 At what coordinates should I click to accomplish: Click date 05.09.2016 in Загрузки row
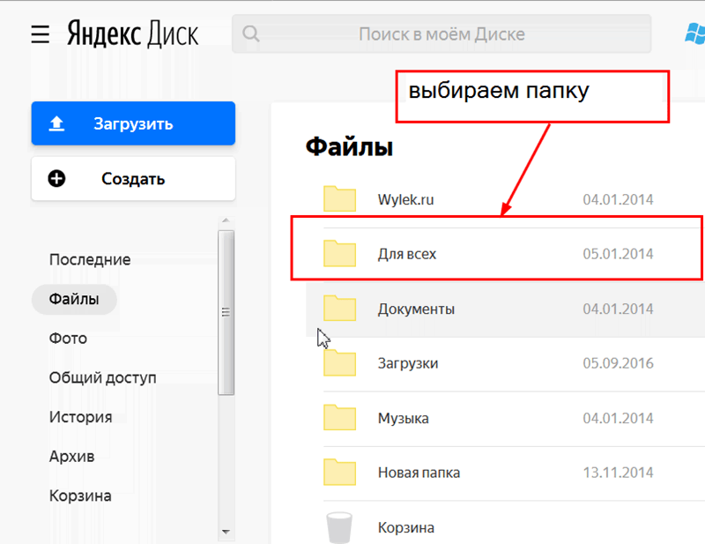pos(618,363)
